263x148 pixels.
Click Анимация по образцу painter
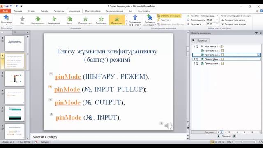click(171, 24)
